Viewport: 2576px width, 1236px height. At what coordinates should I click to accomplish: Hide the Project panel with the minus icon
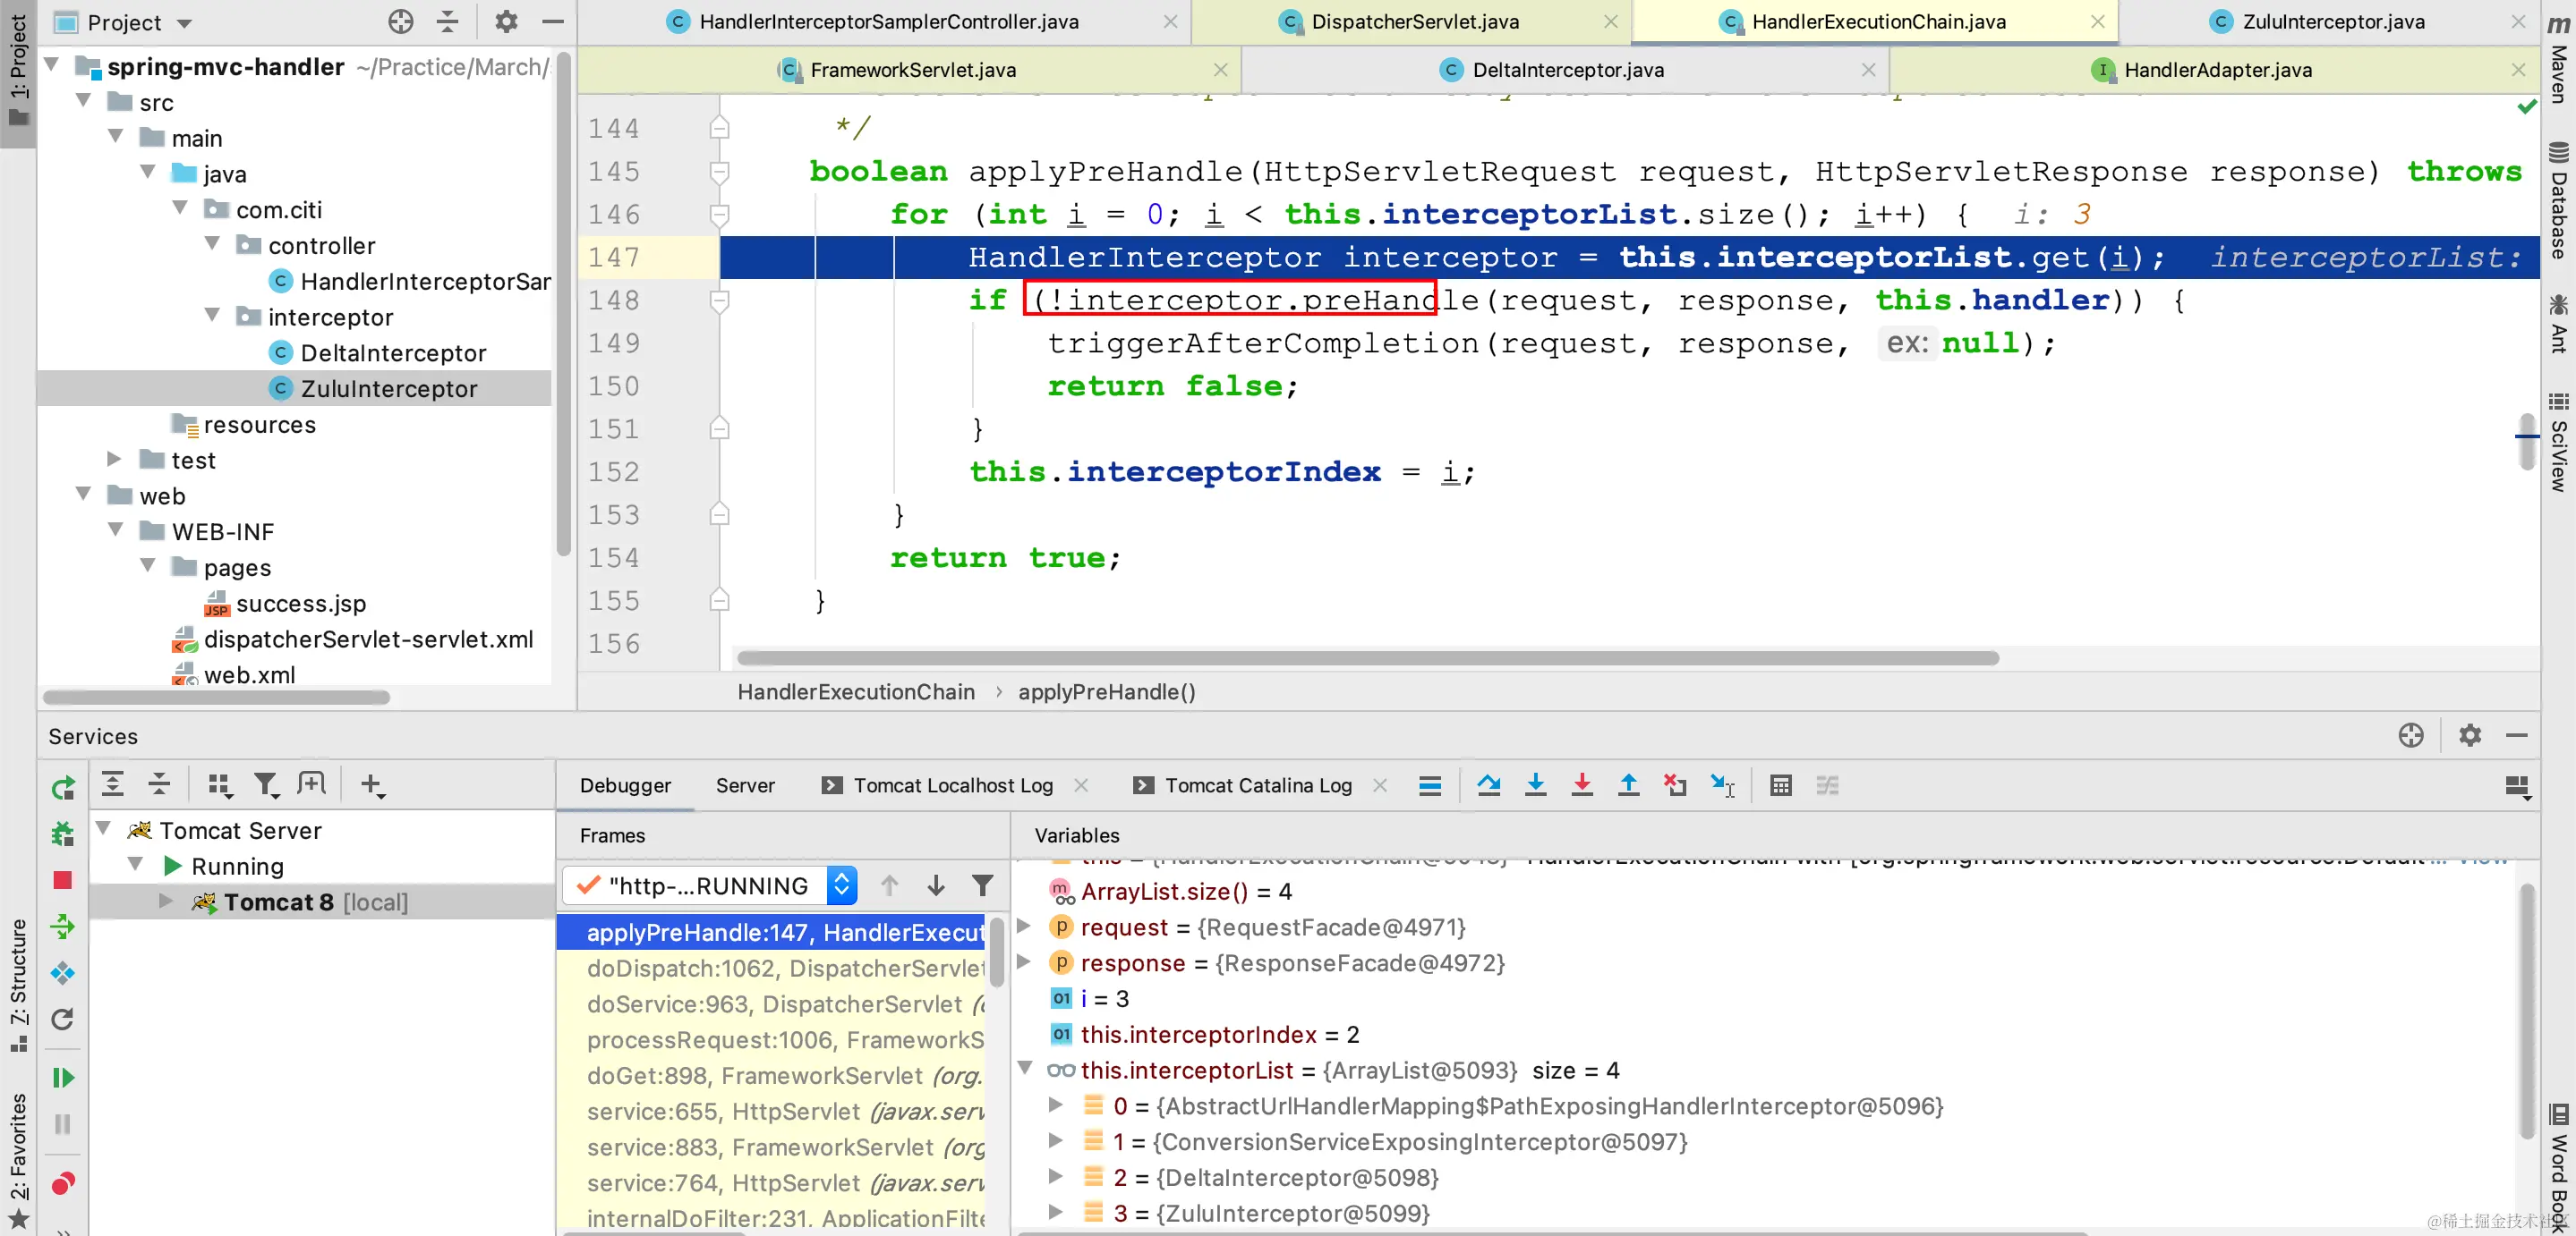[553, 21]
